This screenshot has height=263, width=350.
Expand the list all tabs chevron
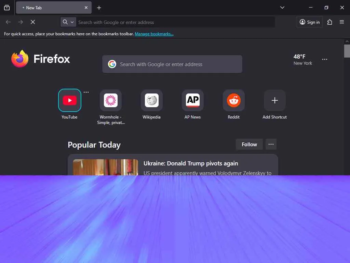pos(282,8)
